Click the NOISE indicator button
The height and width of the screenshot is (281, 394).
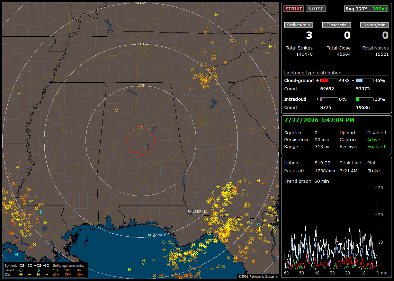tap(316, 9)
